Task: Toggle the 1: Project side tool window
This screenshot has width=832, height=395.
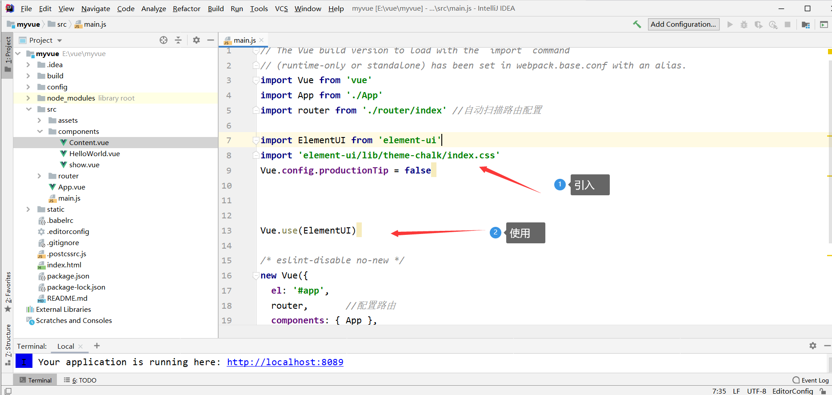Action: (8, 55)
